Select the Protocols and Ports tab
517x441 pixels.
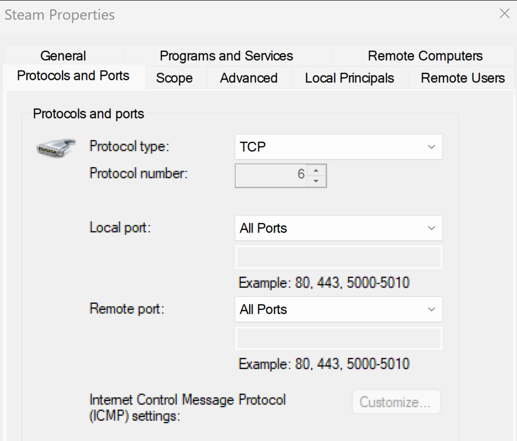pos(73,76)
